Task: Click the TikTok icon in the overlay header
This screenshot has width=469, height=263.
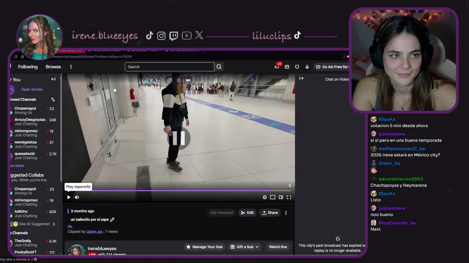Action: [x=149, y=35]
